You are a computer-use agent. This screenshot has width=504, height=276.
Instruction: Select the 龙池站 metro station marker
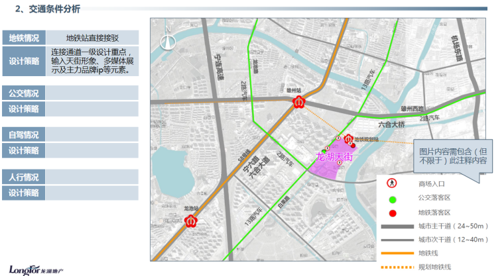192,221
